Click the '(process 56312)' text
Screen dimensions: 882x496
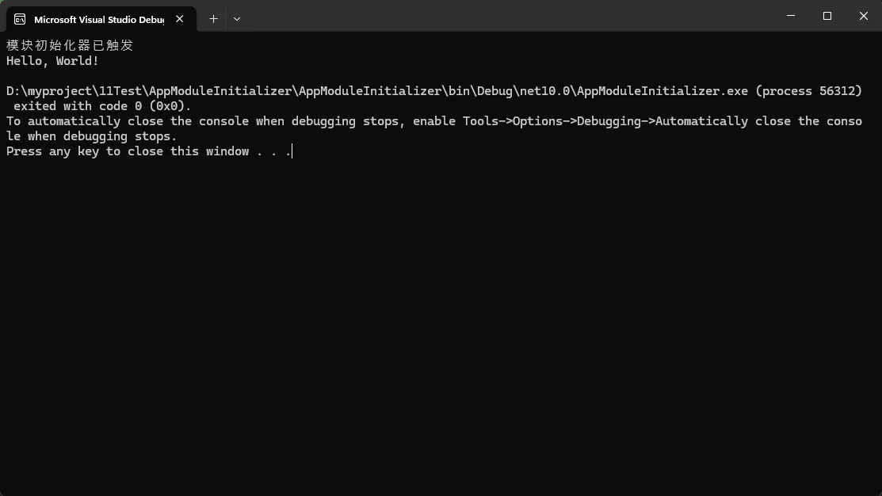point(809,91)
